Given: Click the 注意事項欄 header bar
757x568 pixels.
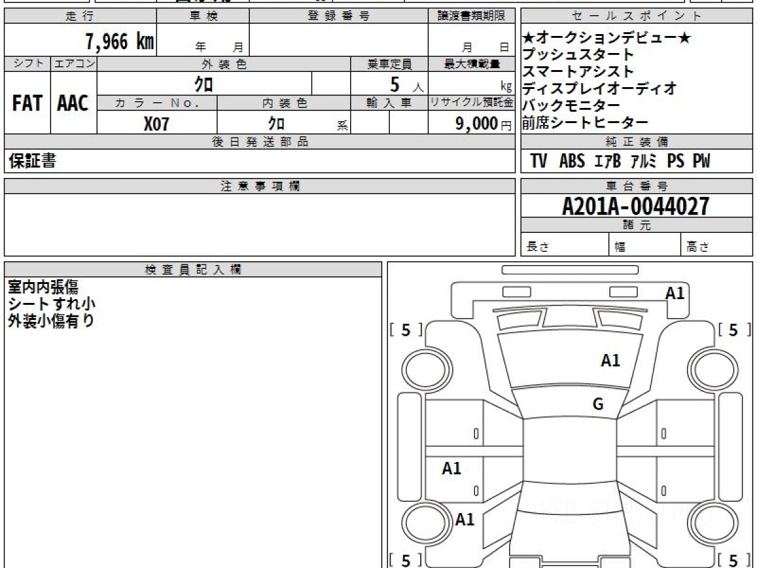Looking at the screenshot, I should pos(260,186).
